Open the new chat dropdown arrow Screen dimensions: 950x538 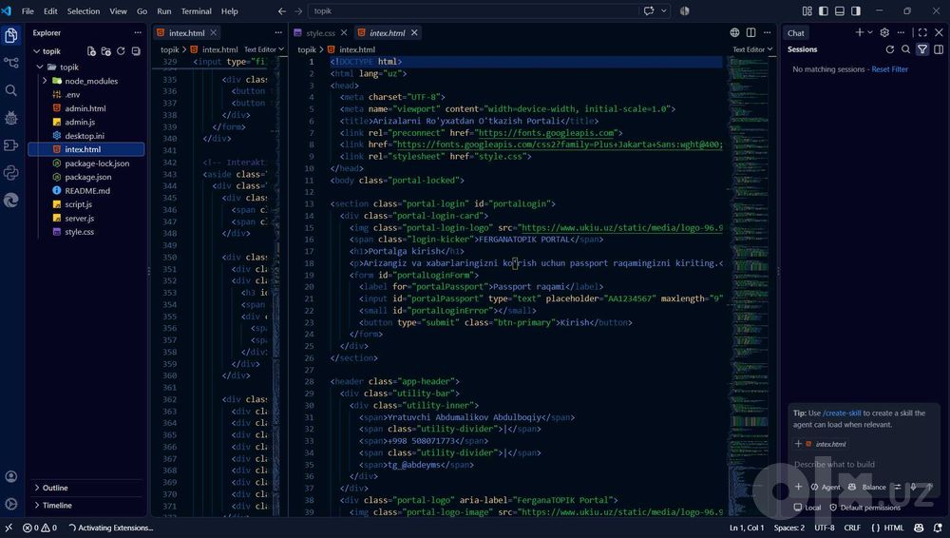(x=870, y=32)
